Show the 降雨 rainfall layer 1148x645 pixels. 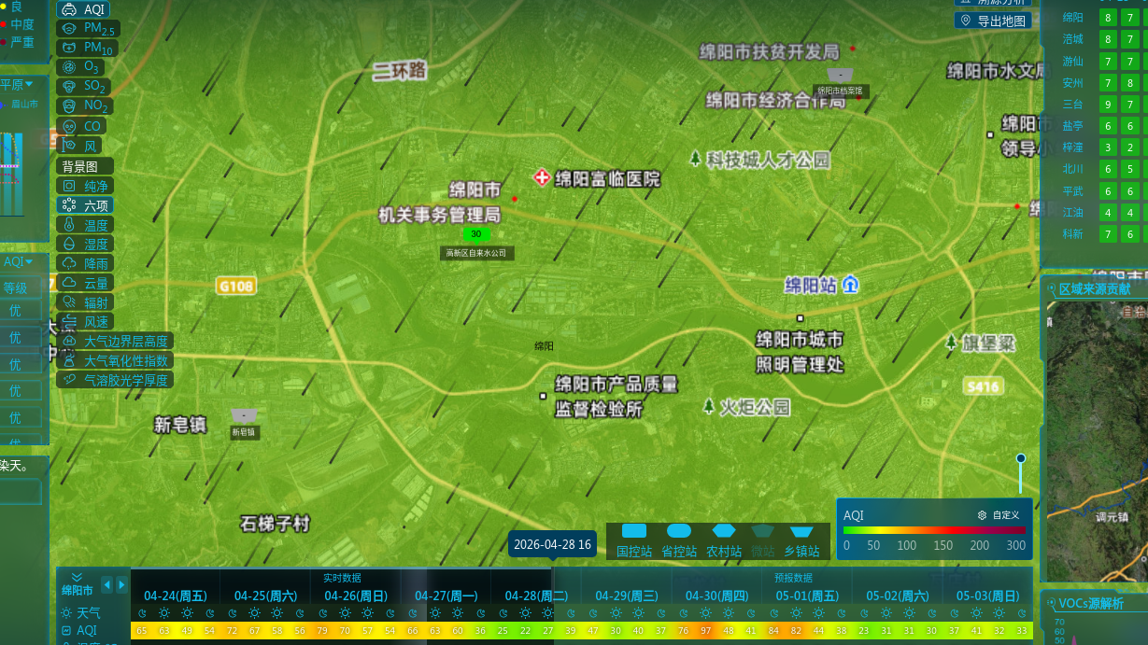(x=86, y=264)
